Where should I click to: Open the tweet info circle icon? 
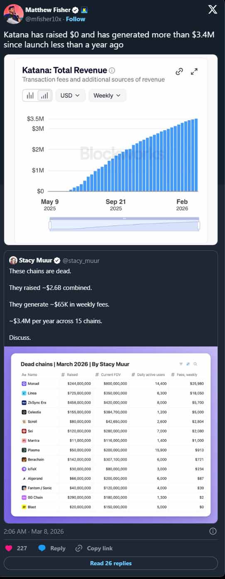pos(213,531)
